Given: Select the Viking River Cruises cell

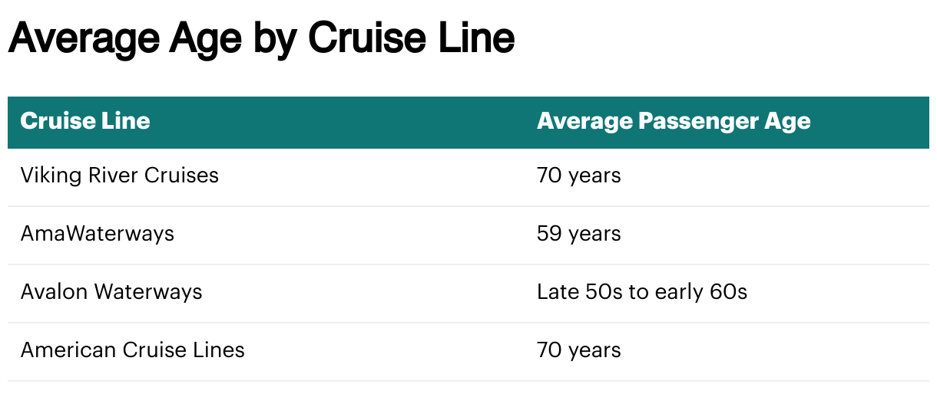Looking at the screenshot, I should click(x=120, y=176).
